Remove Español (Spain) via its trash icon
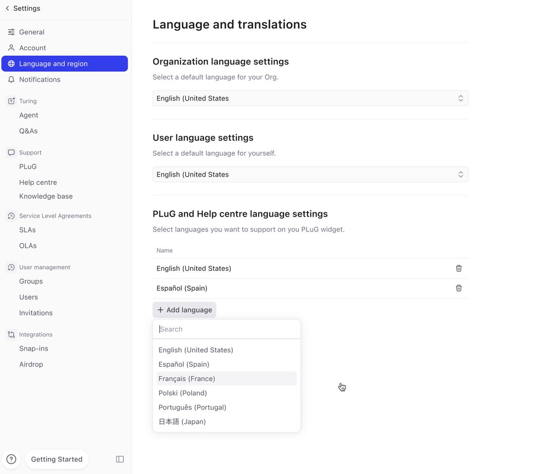This screenshot has height=474, width=535. 458,288
